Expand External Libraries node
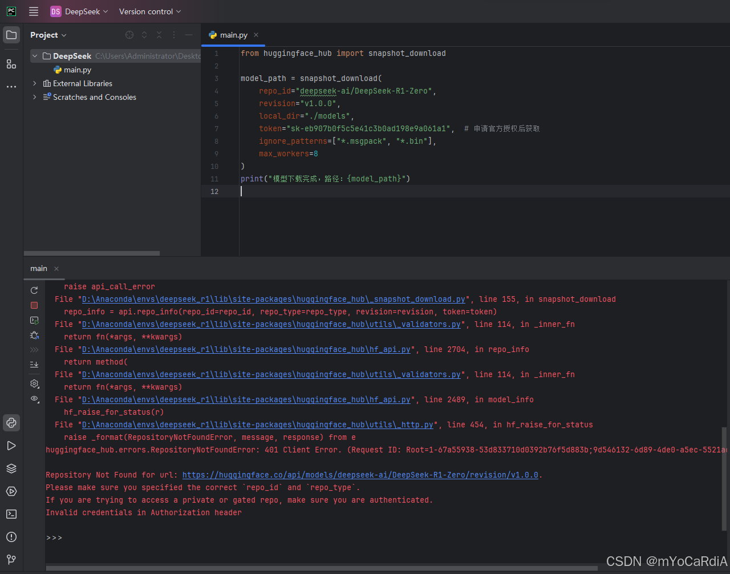This screenshot has height=574, width=730. click(35, 83)
